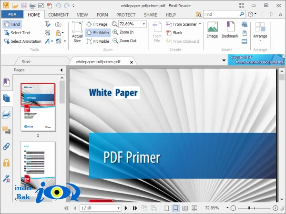Click the File Attachment icon in Insert
The image size is (286, 214).
[245, 33]
